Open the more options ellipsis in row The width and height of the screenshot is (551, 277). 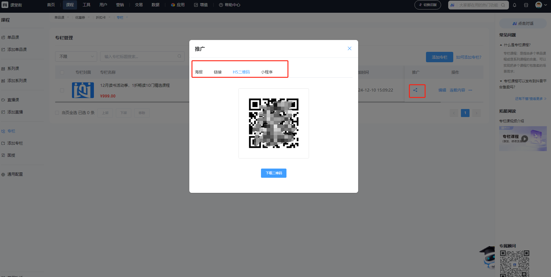pyautogui.click(x=470, y=90)
